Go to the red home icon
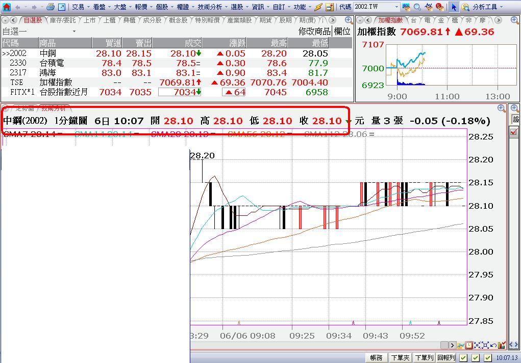 pos(6,7)
